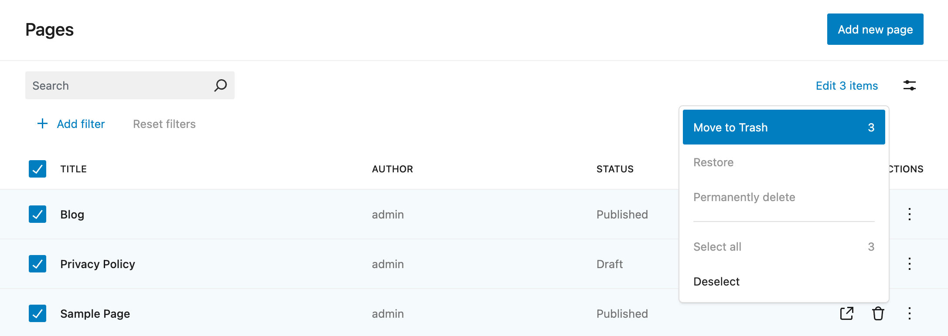The image size is (948, 336).
Task: Open the Privacy Policy page title
Action: (x=98, y=264)
